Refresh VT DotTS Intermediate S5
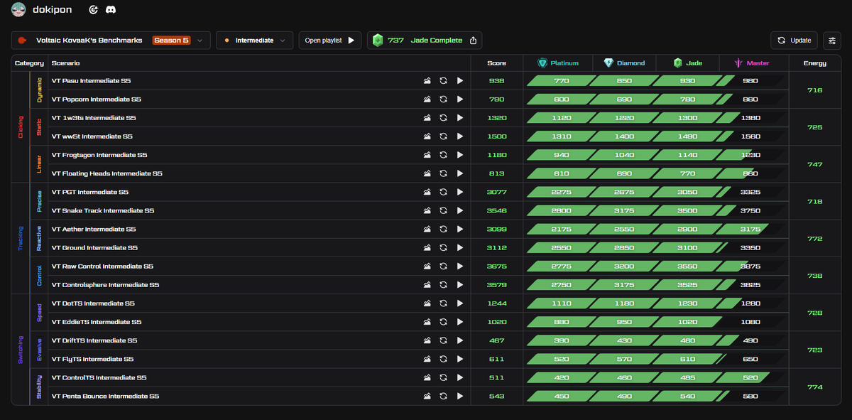 click(443, 303)
